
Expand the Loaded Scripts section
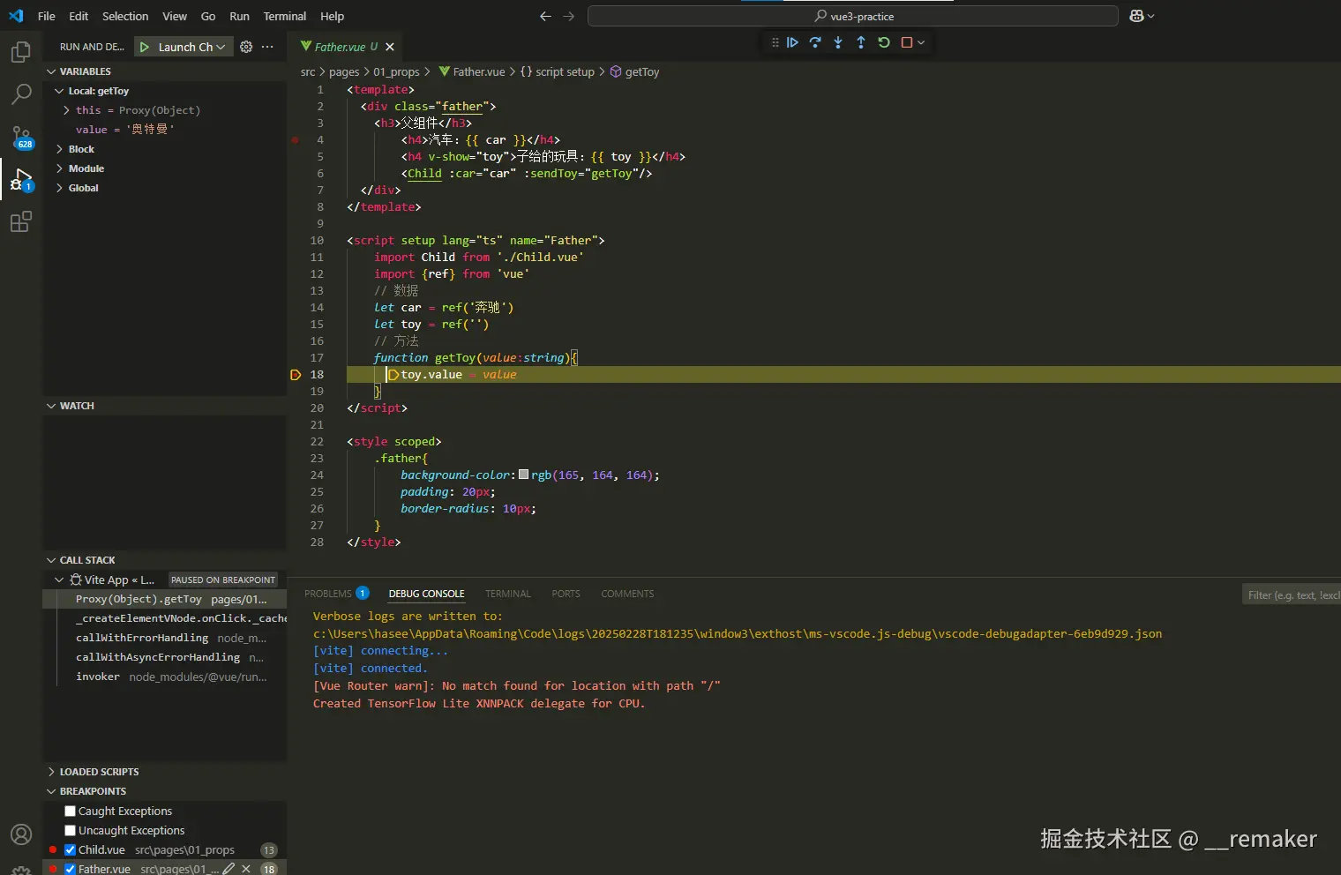[x=99, y=772]
